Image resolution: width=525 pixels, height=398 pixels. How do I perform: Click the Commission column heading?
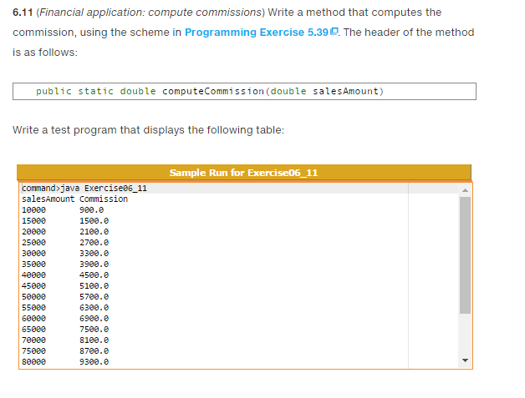tap(104, 199)
